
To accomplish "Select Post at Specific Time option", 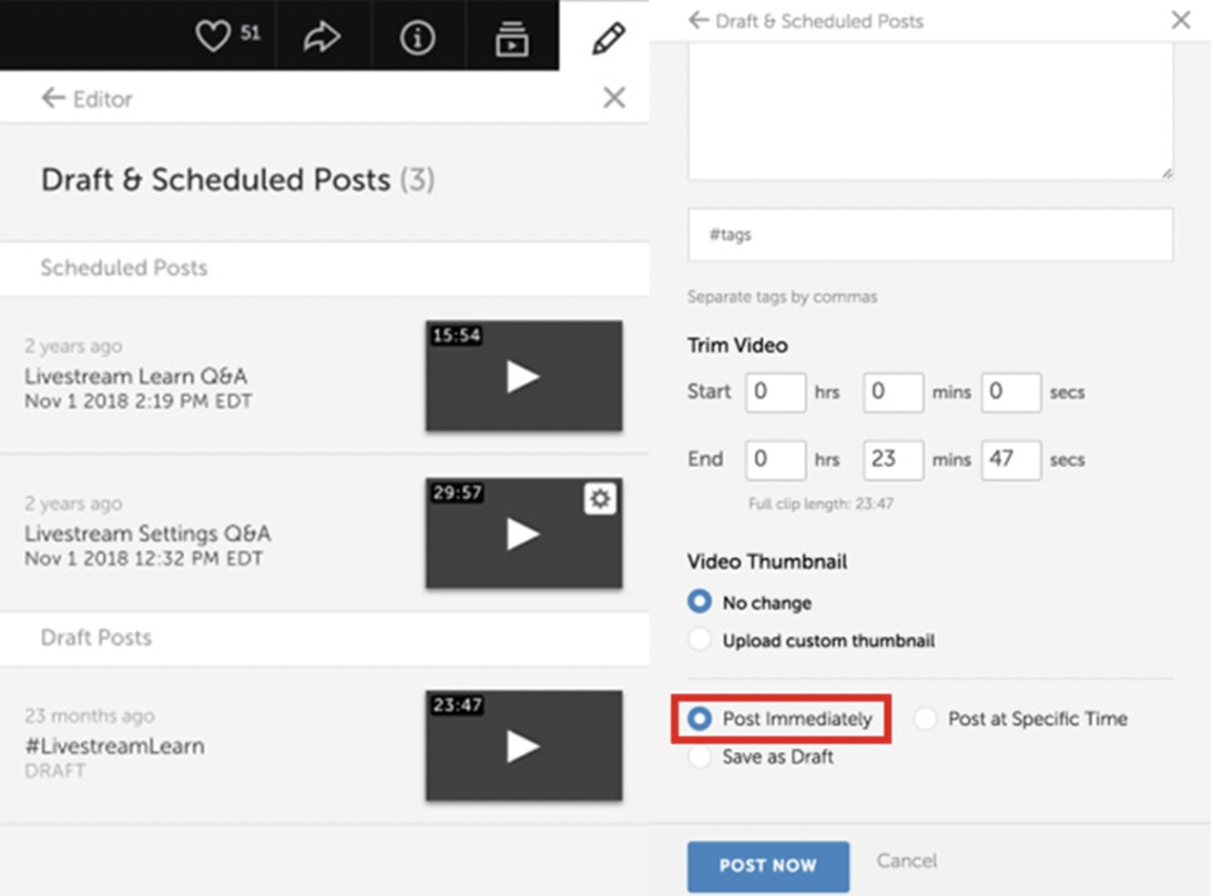I will [925, 718].
